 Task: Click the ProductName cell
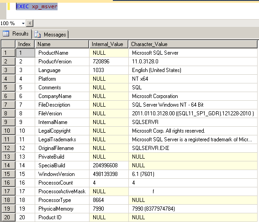tap(62, 53)
